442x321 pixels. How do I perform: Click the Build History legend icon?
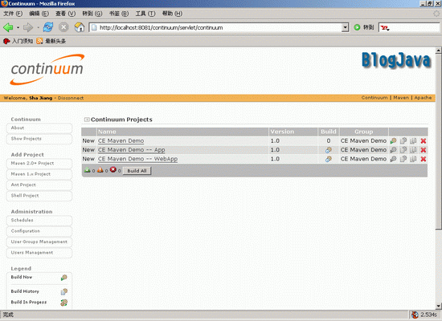(x=64, y=292)
